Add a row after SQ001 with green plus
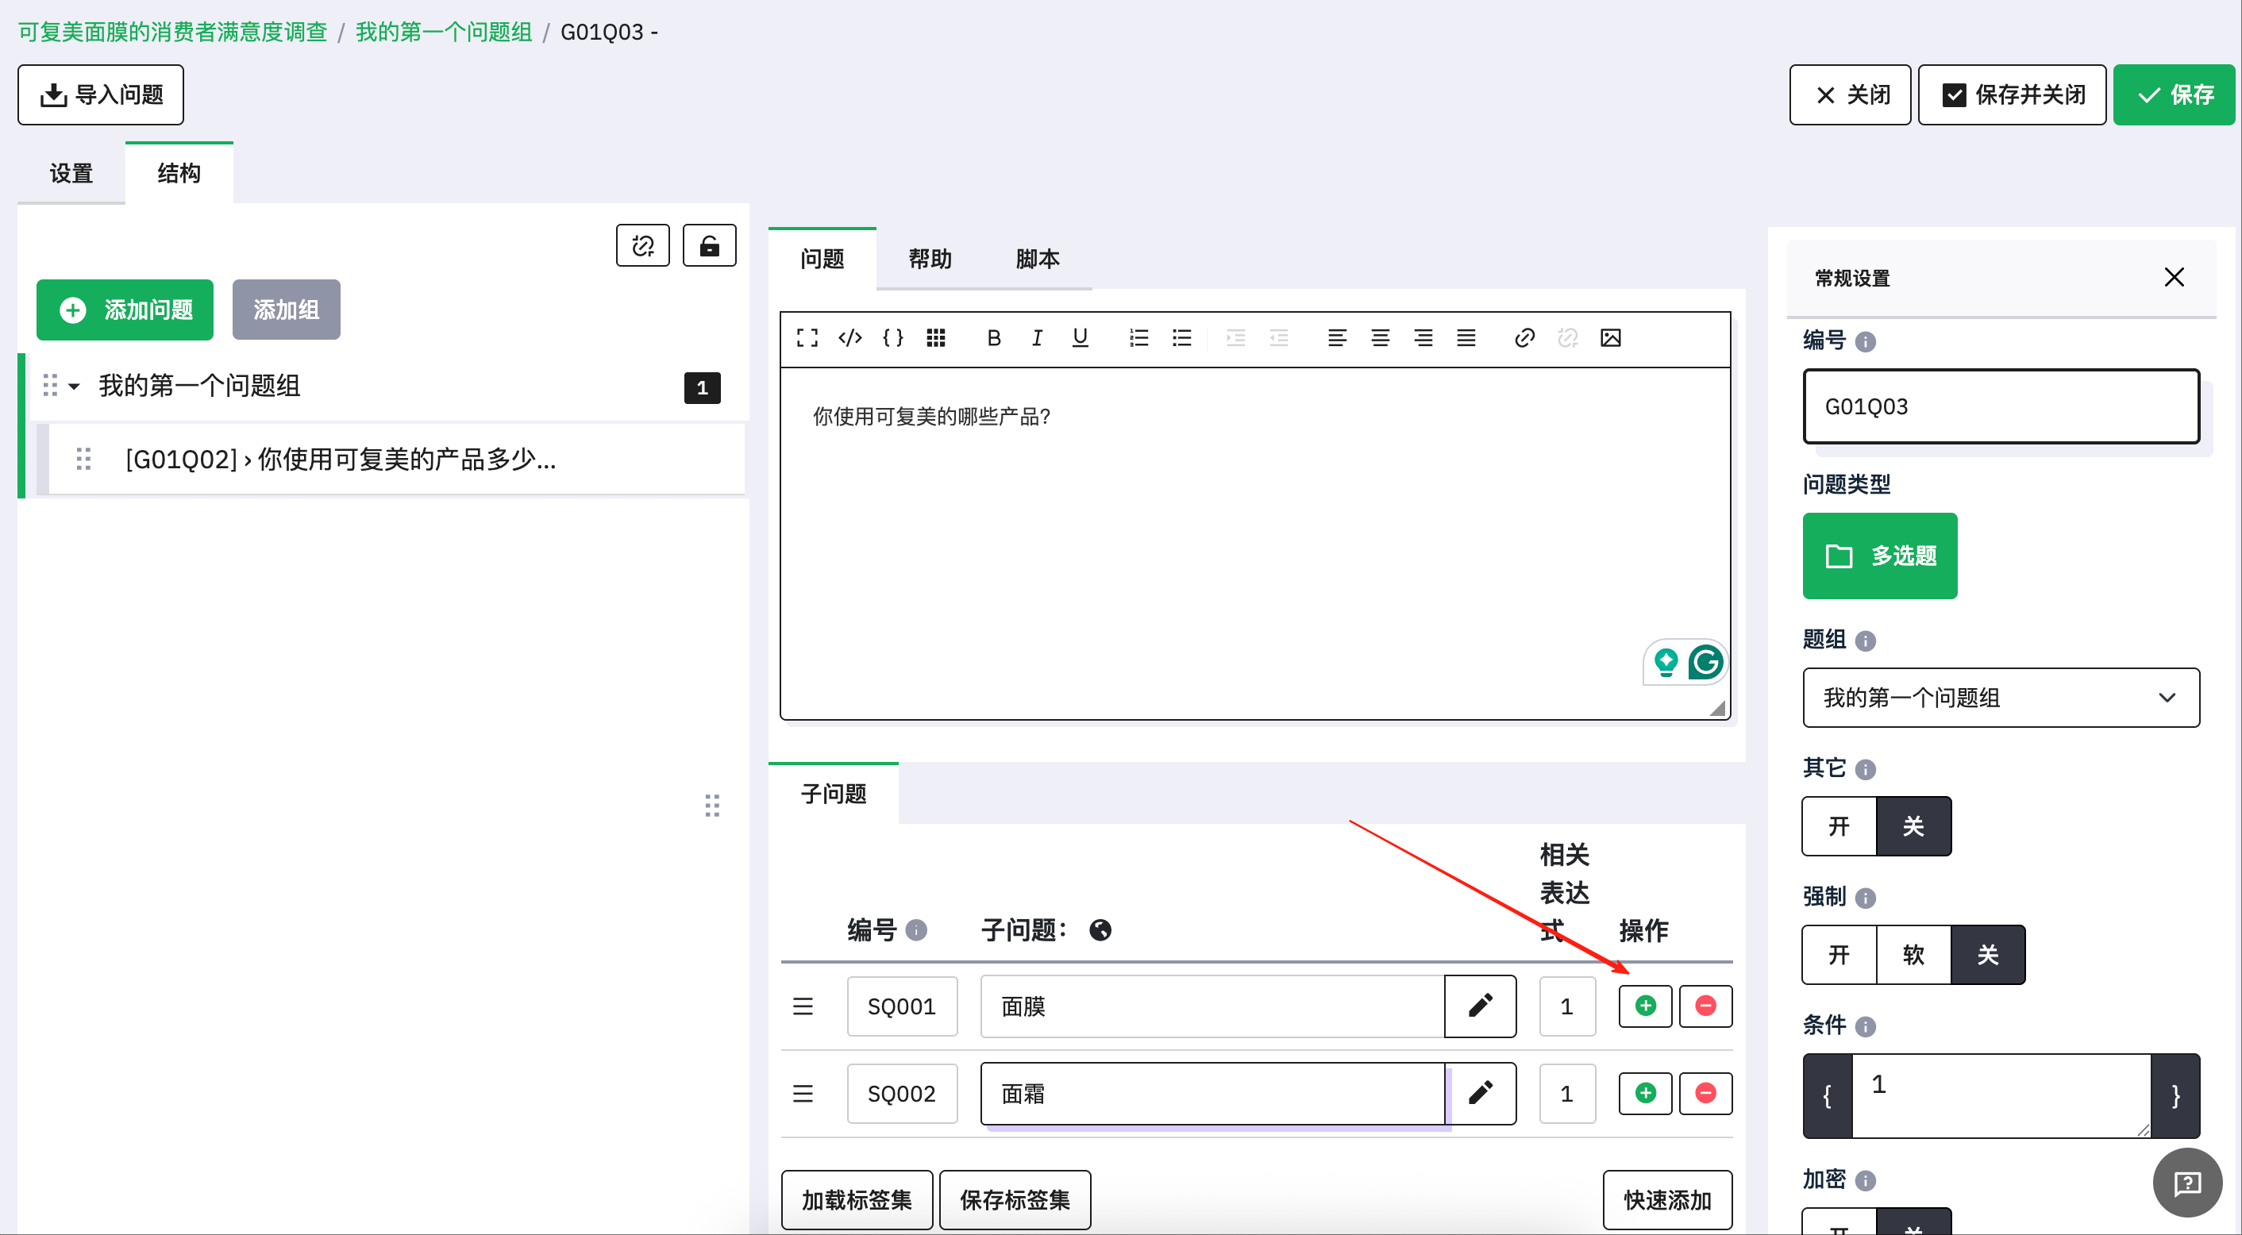Image resolution: width=2242 pixels, height=1235 pixels. pos(1645,1006)
